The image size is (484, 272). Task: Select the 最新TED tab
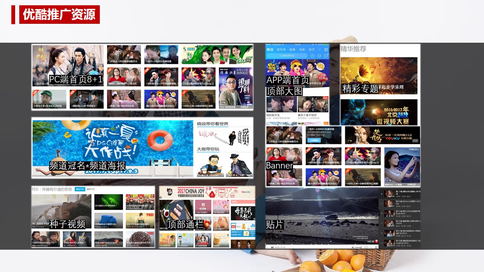click(91, 189)
